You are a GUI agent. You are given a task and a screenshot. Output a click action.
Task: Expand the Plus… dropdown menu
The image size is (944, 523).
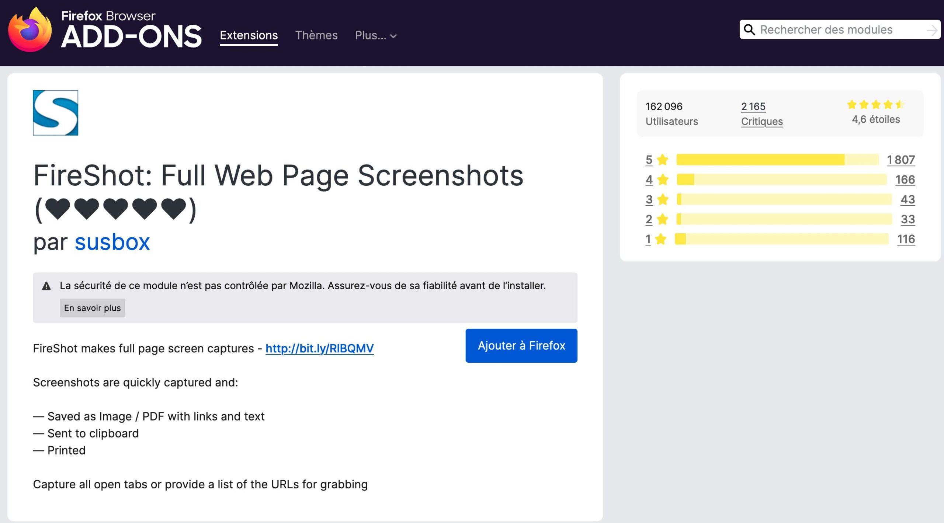click(x=376, y=35)
